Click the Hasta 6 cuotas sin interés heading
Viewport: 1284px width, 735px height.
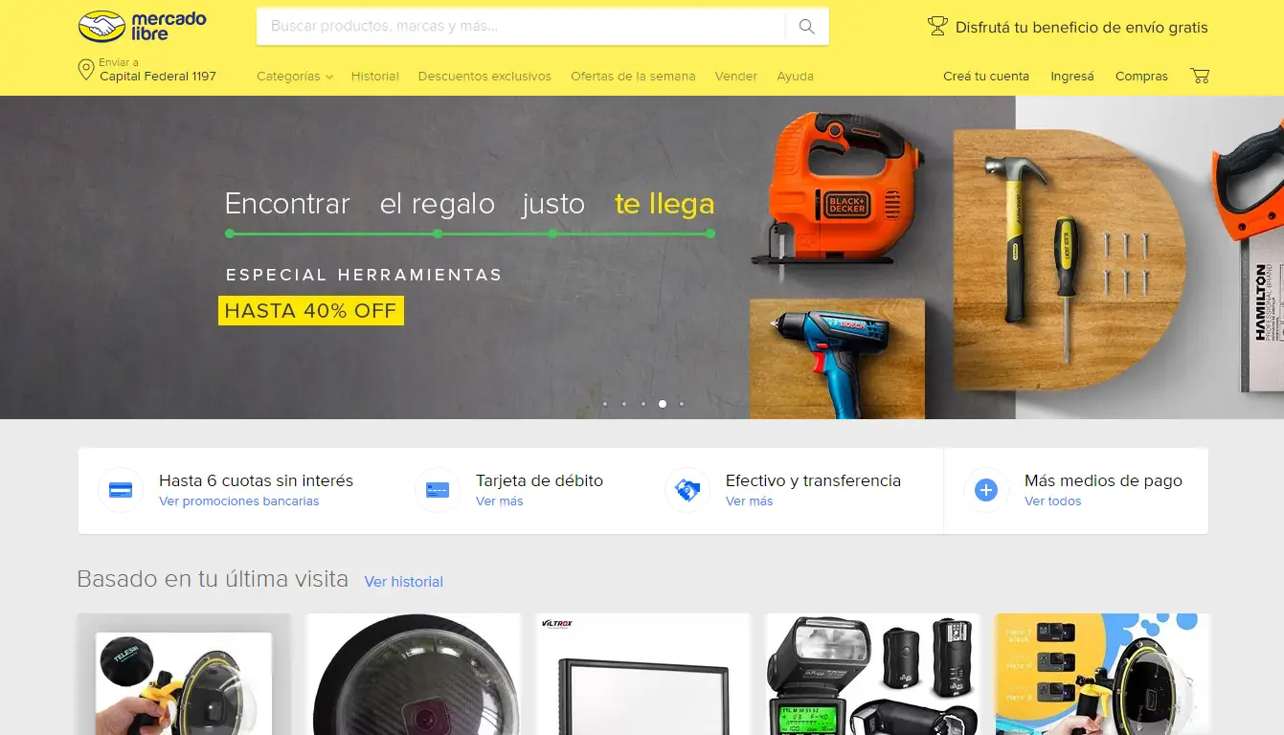pyautogui.click(x=257, y=480)
